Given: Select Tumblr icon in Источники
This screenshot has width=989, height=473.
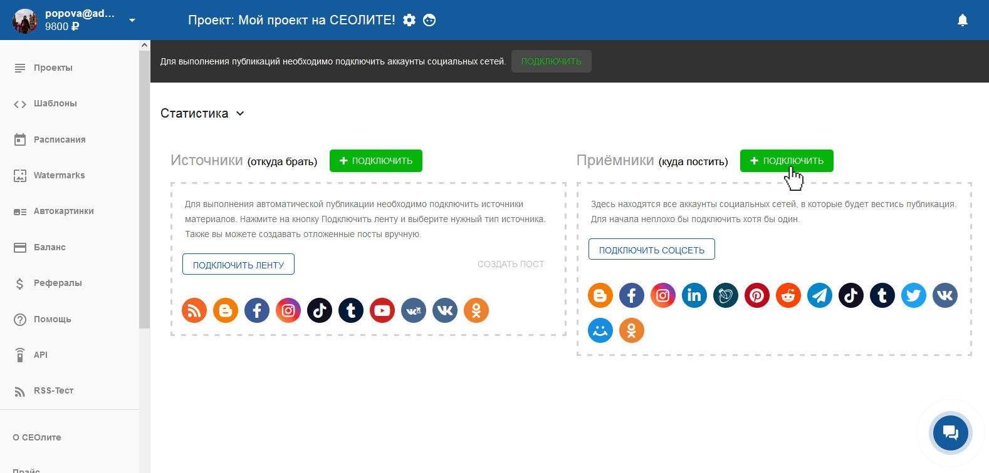Looking at the screenshot, I should tap(351, 310).
